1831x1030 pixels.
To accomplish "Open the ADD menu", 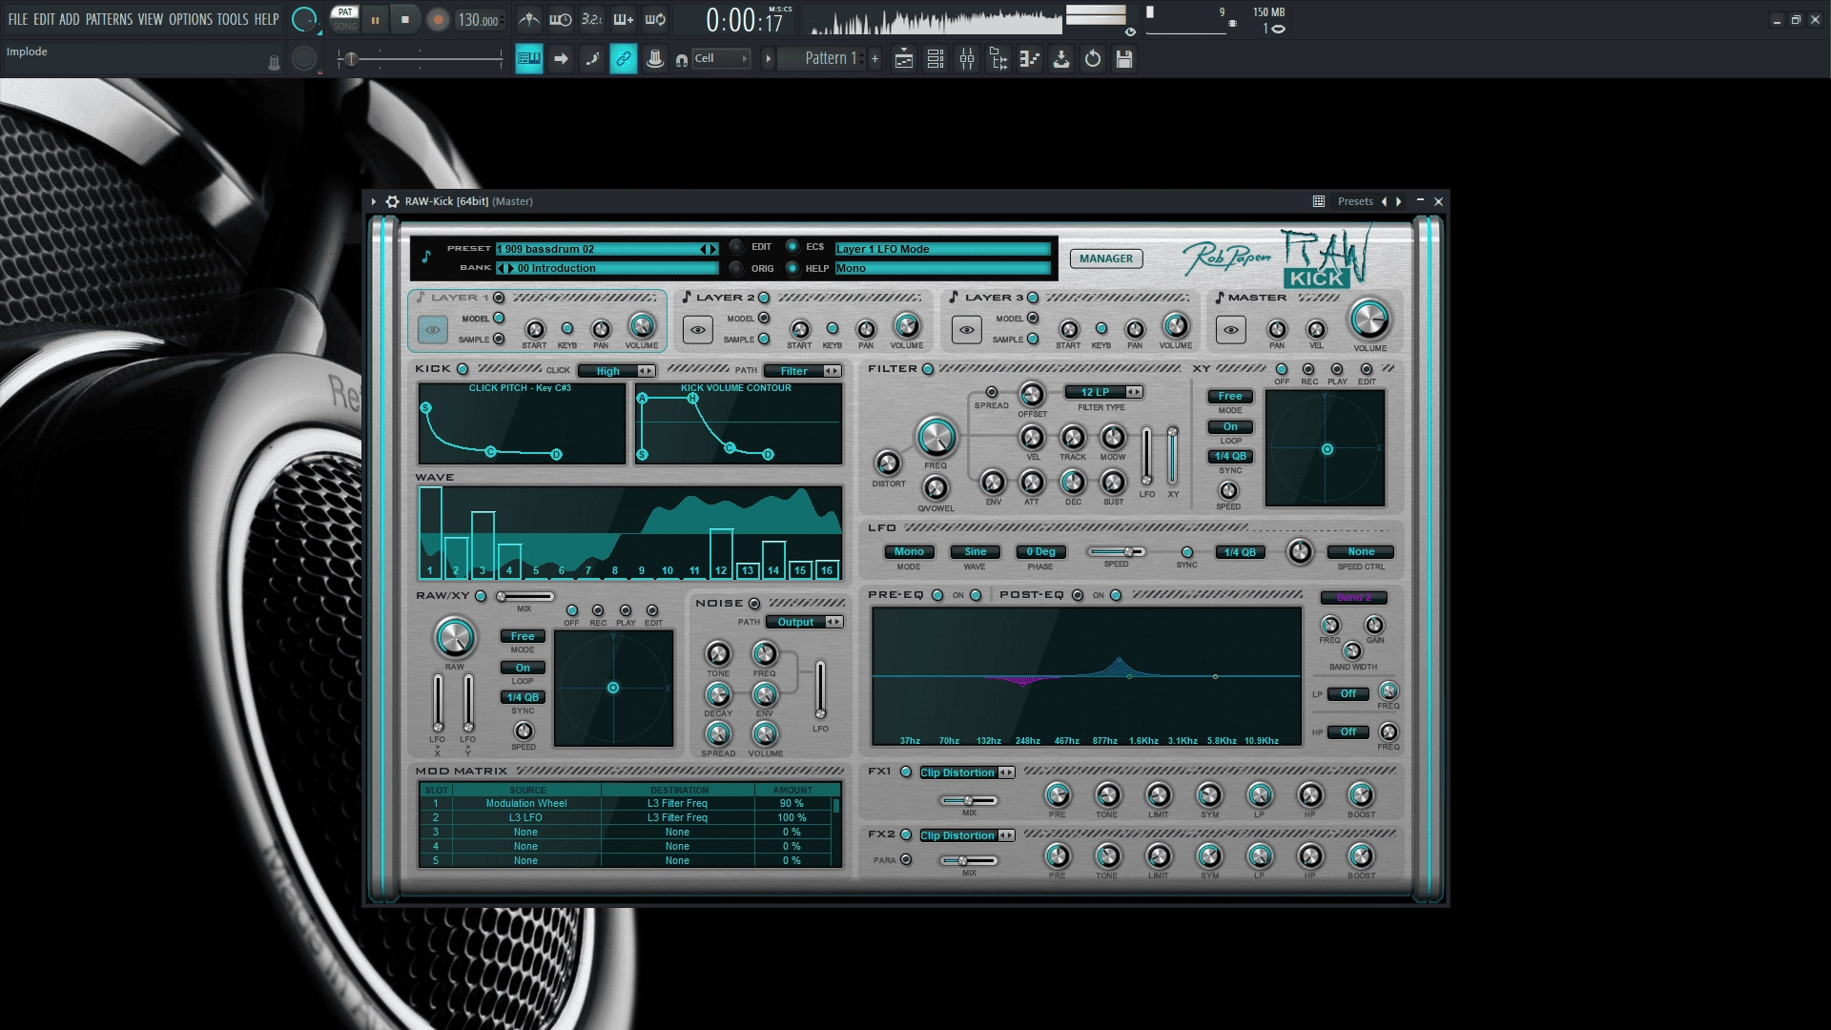I will pos(70,19).
